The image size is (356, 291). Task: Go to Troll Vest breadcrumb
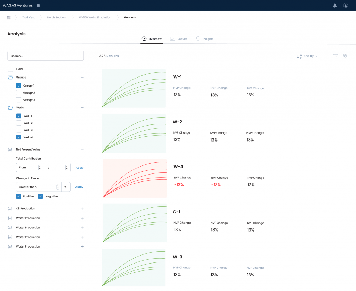[29, 17]
